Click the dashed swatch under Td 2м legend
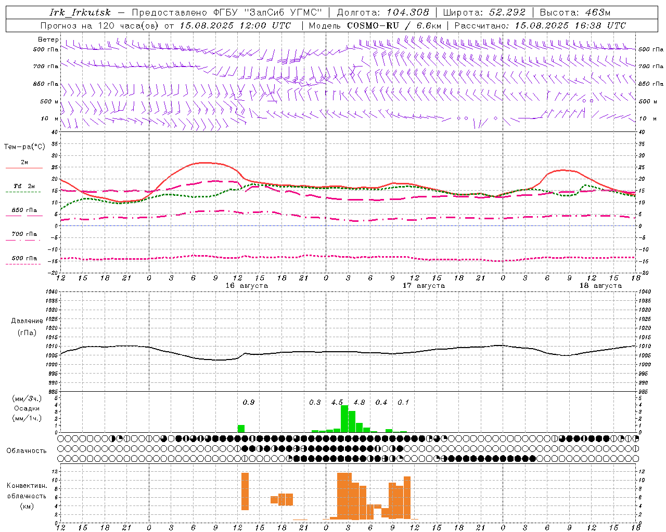 23,192
